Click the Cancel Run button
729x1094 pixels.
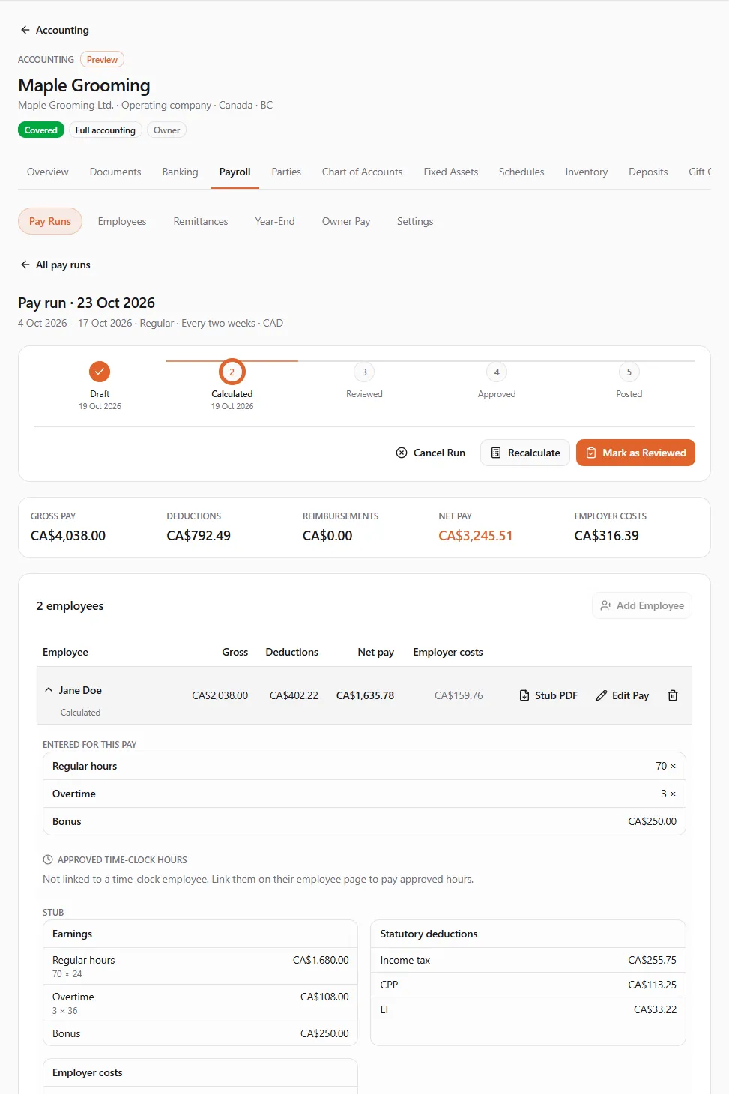431,453
